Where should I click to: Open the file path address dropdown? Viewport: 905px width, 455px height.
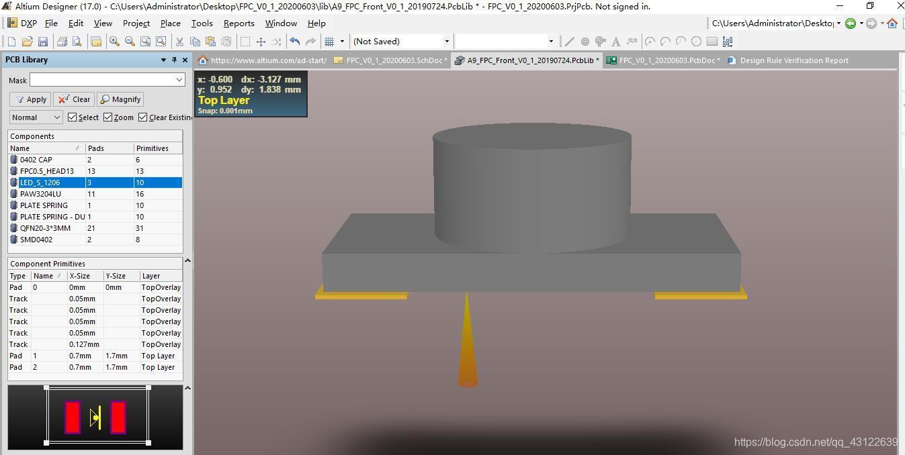[838, 23]
